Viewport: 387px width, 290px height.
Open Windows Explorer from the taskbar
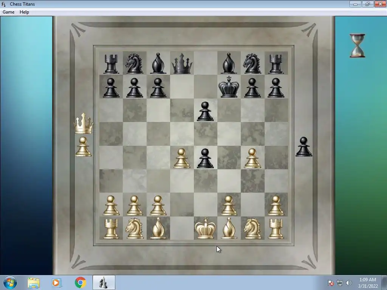[x=34, y=283]
